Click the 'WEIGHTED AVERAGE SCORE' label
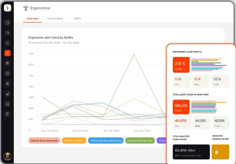 point(220,137)
